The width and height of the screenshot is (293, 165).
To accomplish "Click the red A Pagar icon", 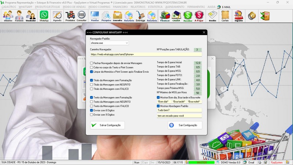I will pyautogui.click(x=199, y=16).
